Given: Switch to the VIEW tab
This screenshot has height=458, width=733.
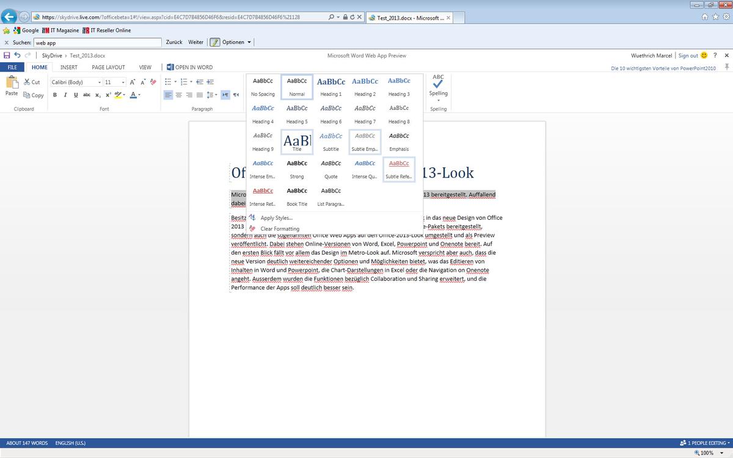Looking at the screenshot, I should (145, 67).
